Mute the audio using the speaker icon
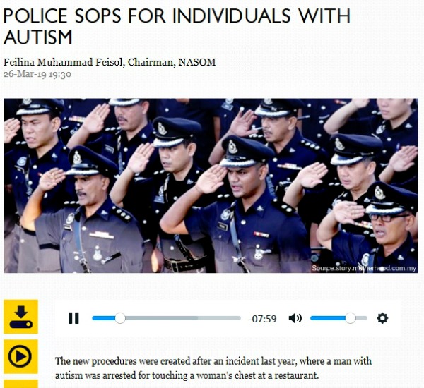 [295, 318]
